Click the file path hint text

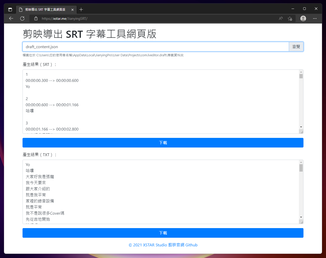click(103, 55)
